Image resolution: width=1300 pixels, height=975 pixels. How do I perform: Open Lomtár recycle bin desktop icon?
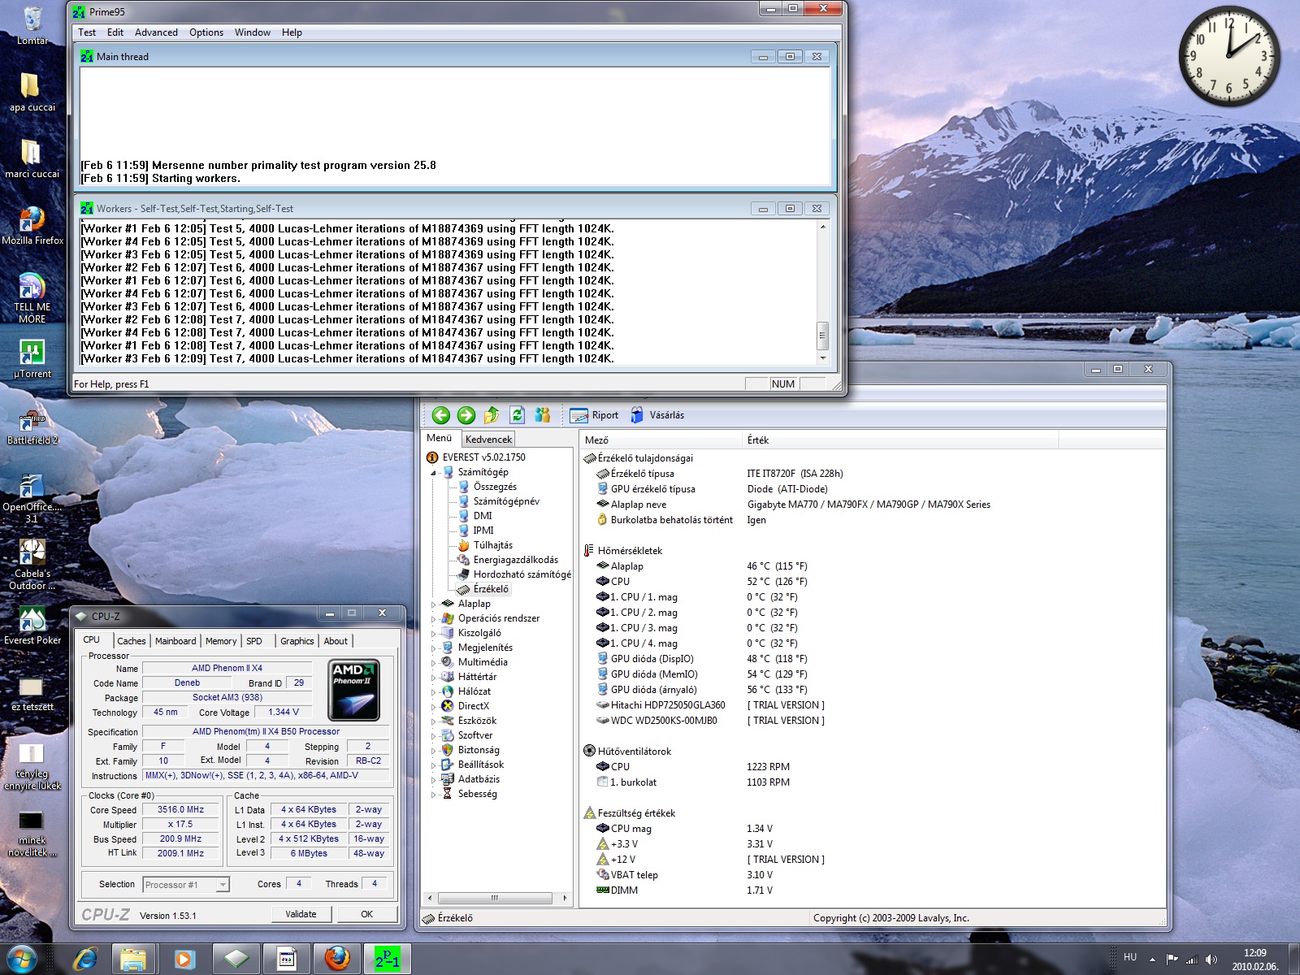click(32, 24)
